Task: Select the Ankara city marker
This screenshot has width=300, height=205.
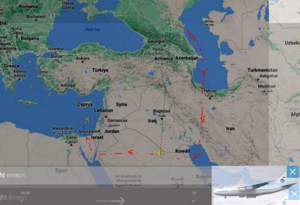Action: tap(82, 62)
